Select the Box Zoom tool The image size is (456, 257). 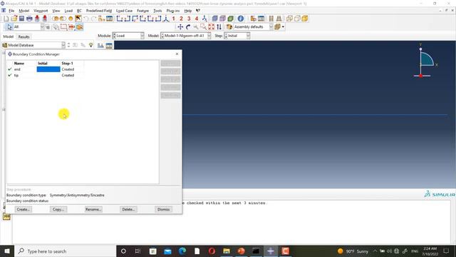203,27
